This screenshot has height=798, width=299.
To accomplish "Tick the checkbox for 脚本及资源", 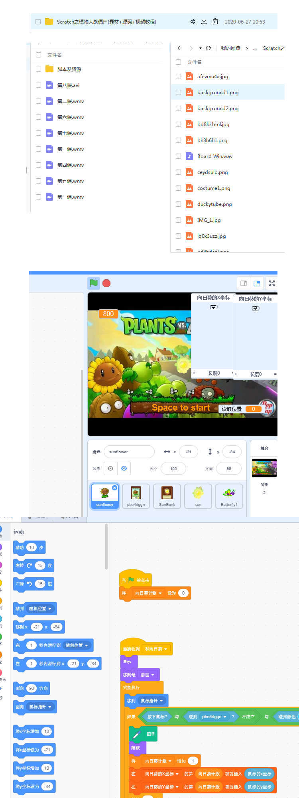I will [x=39, y=69].
